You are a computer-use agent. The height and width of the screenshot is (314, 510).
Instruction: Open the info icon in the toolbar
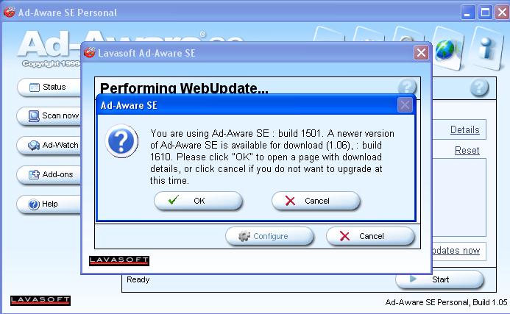click(486, 48)
